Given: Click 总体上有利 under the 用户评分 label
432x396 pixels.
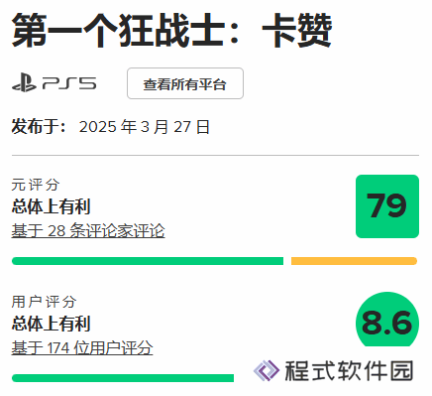Looking at the screenshot, I should pyautogui.click(x=51, y=324).
